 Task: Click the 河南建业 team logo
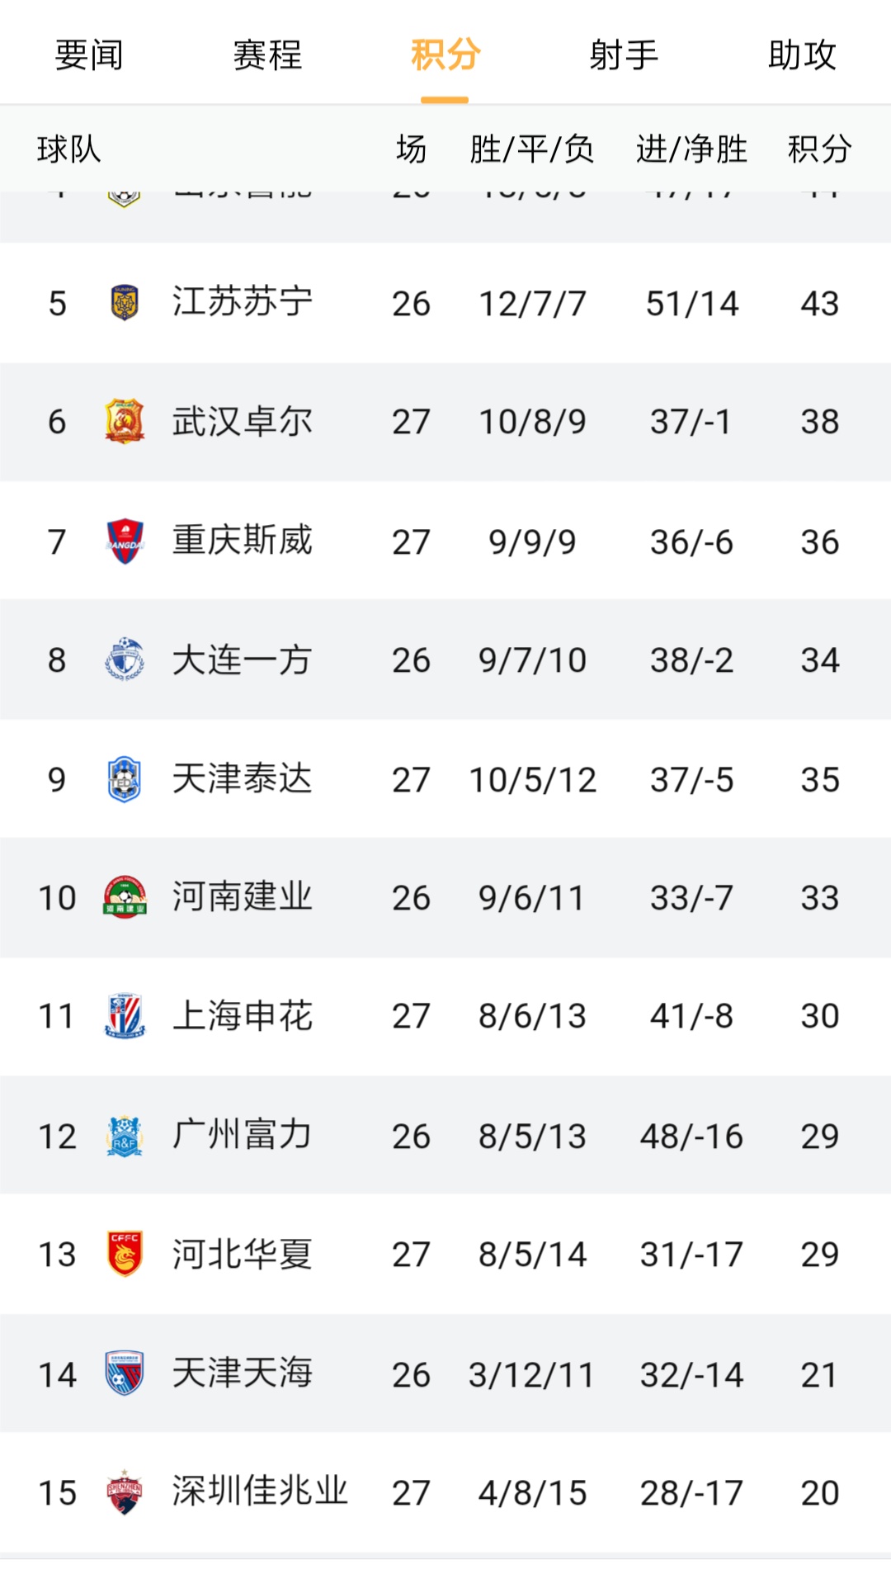coord(124,897)
